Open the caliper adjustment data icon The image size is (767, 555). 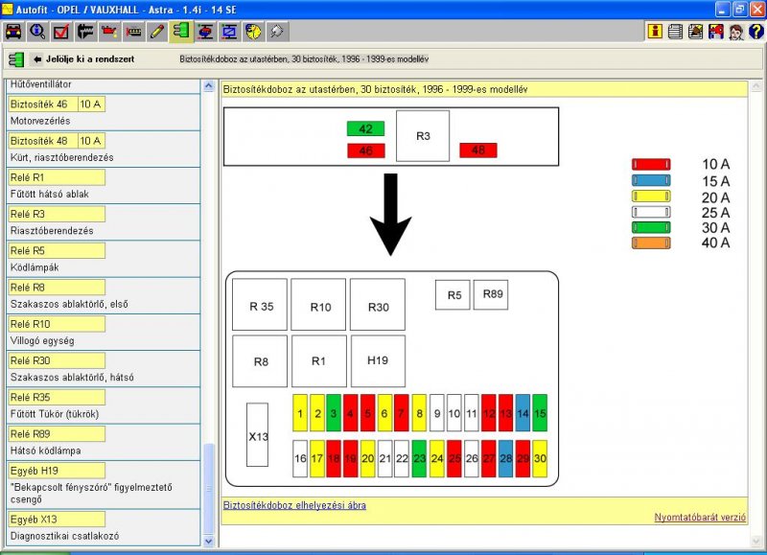(x=85, y=32)
